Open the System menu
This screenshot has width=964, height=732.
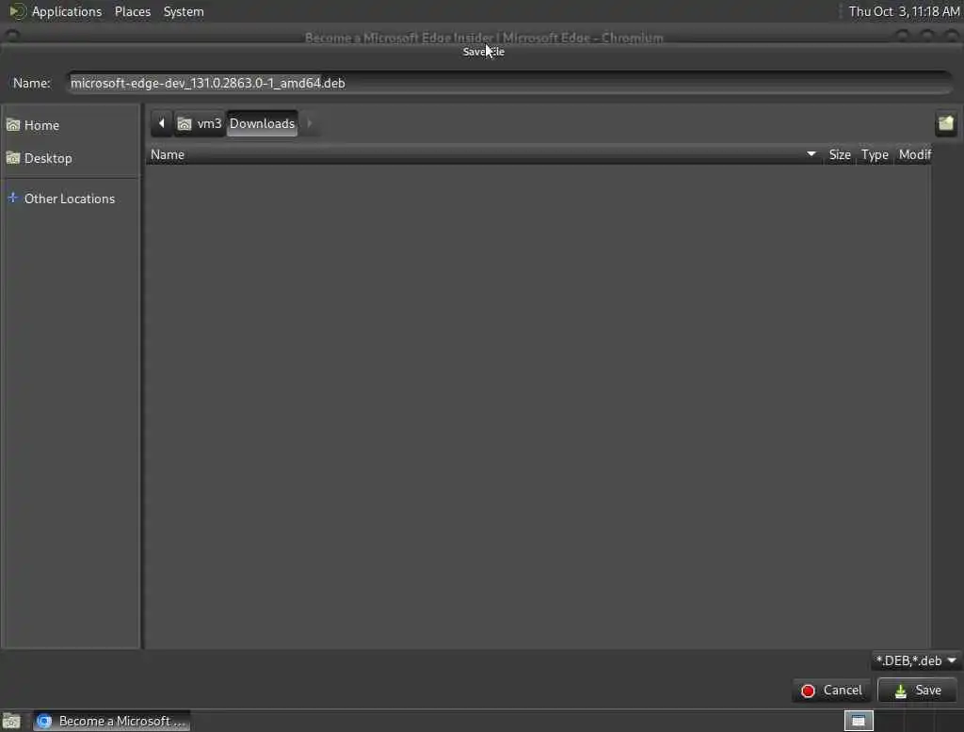[x=184, y=11]
